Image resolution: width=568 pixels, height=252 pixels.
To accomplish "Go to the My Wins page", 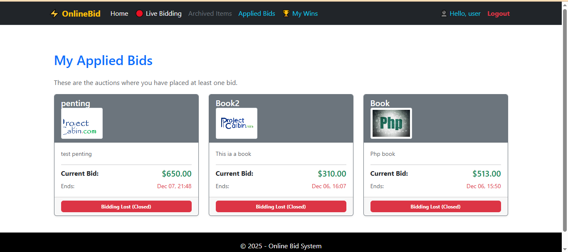I will pyautogui.click(x=305, y=13).
